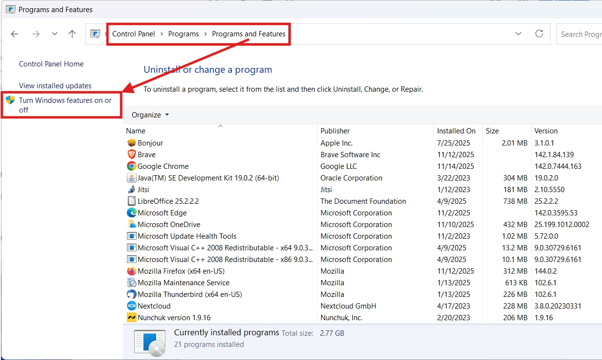Select the Nextcloud icon in program list

[x=131, y=306]
